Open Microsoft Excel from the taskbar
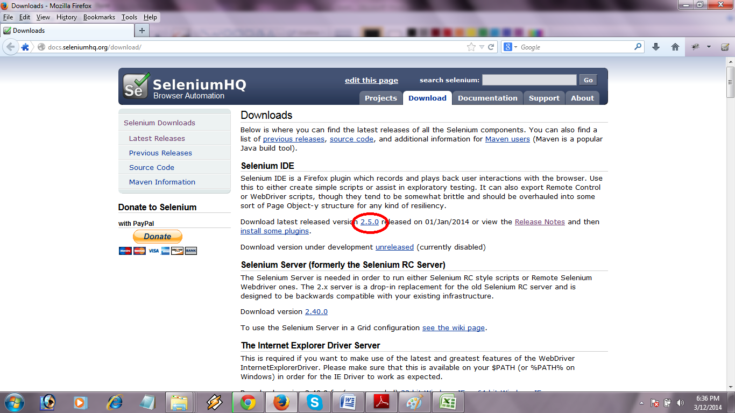 tap(448, 402)
